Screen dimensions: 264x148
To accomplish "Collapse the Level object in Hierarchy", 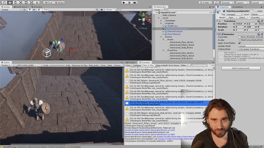I will coord(158,18).
